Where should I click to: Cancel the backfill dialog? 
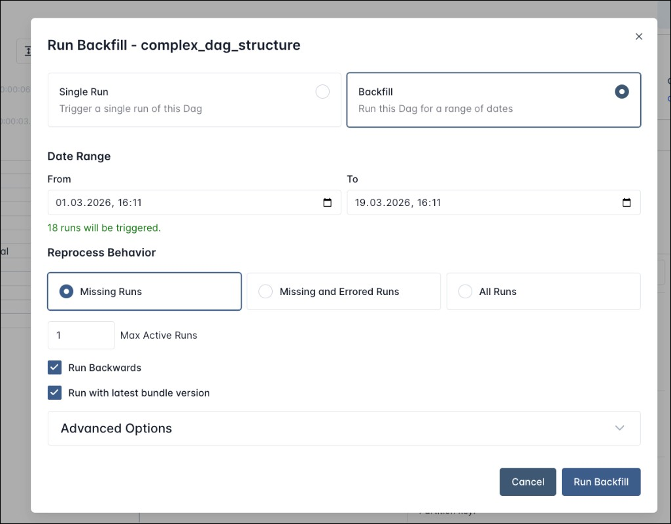click(528, 481)
